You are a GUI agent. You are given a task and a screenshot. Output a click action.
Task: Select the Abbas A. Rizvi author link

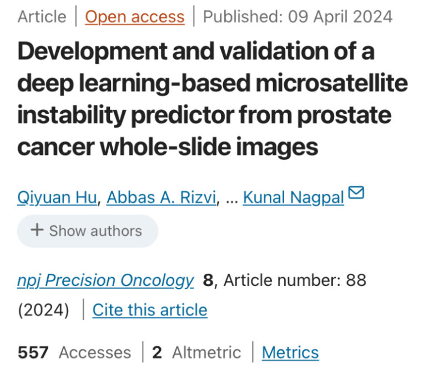coord(161,197)
